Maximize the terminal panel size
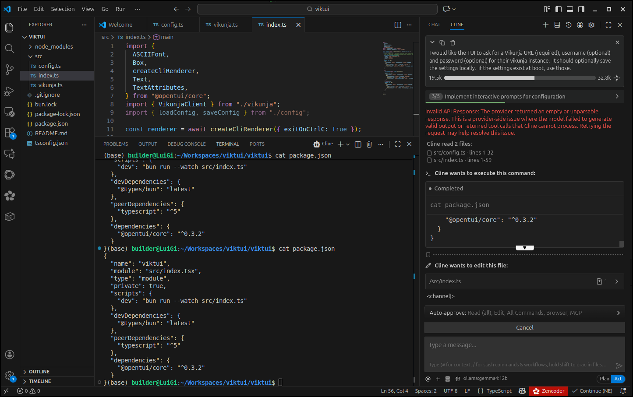The width and height of the screenshot is (633, 397). [x=398, y=144]
